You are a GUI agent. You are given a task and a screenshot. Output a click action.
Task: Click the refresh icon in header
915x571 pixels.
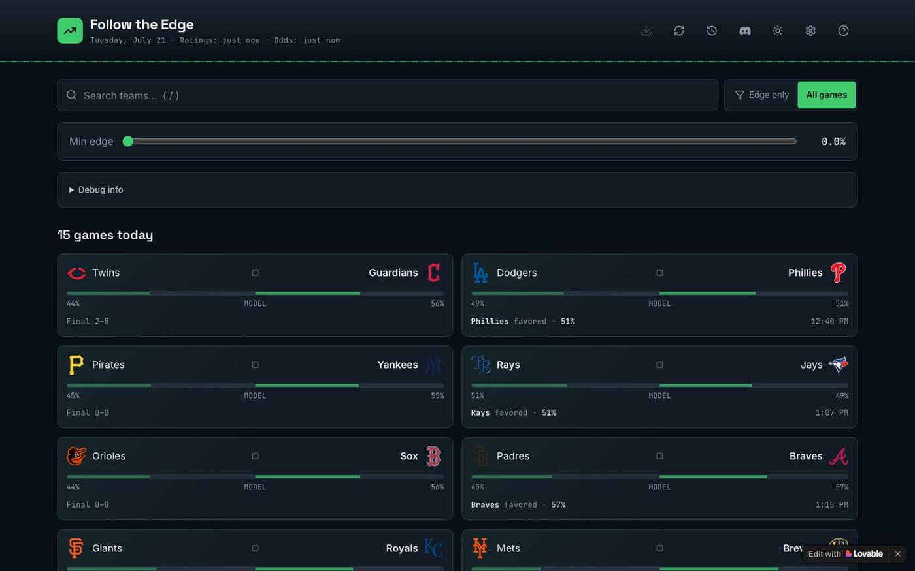tap(679, 31)
